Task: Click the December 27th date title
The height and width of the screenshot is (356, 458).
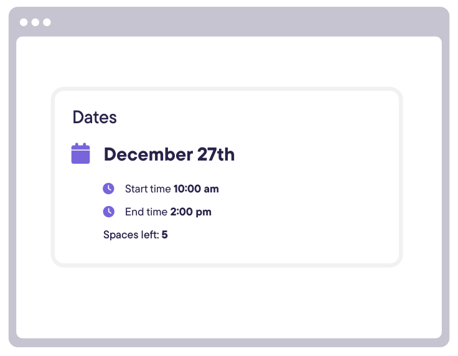Action: point(169,154)
